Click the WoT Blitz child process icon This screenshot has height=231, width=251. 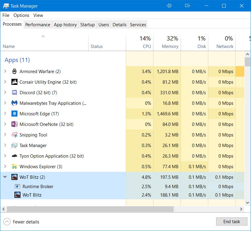pos(17,195)
